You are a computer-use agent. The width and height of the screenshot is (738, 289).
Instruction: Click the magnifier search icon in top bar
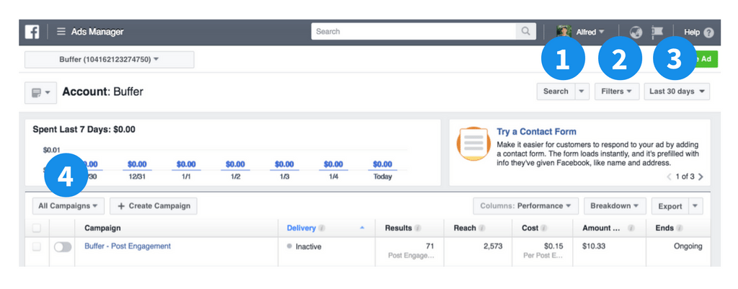[x=526, y=32]
